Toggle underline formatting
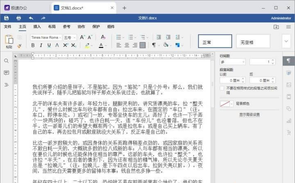The width and height of the screenshot is (295, 183). [49, 45]
